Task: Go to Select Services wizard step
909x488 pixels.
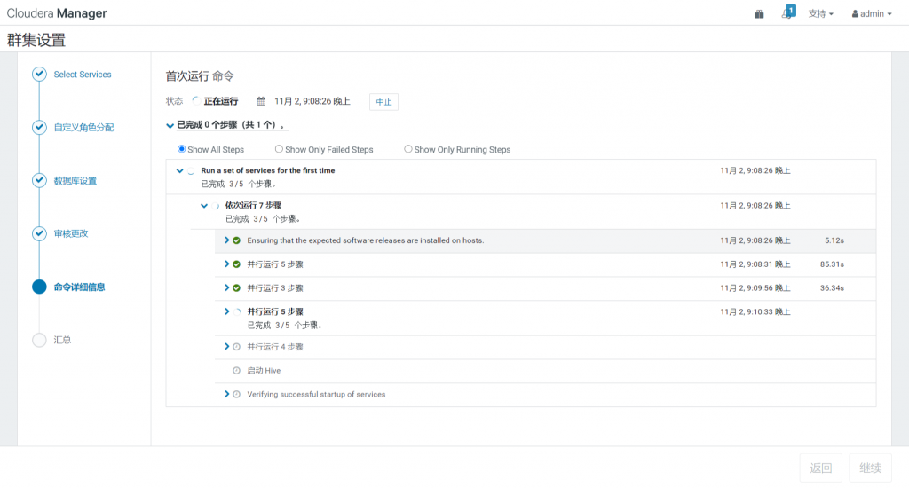Action: click(x=83, y=75)
